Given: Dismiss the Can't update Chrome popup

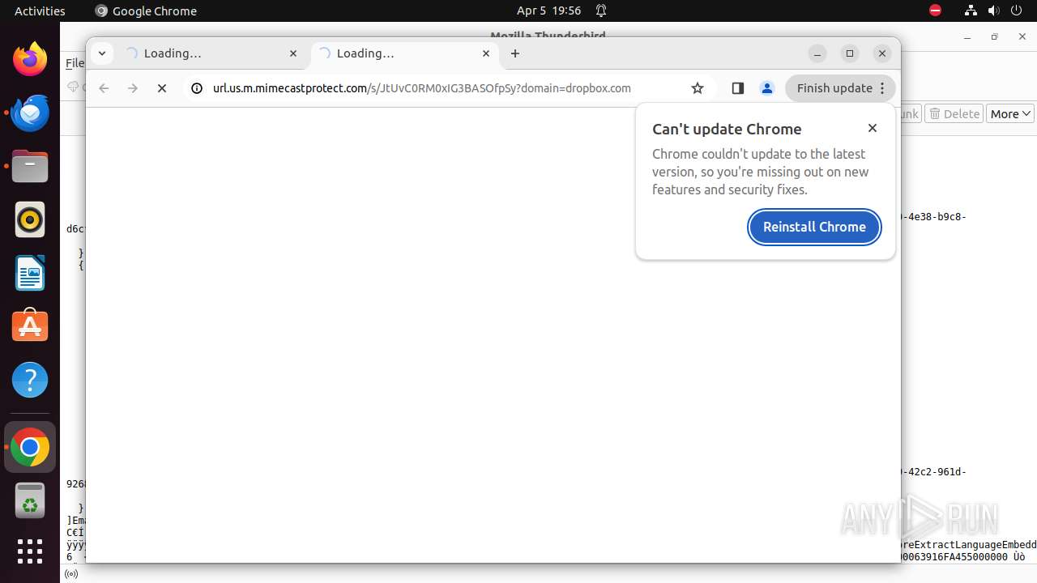Looking at the screenshot, I should pyautogui.click(x=873, y=128).
